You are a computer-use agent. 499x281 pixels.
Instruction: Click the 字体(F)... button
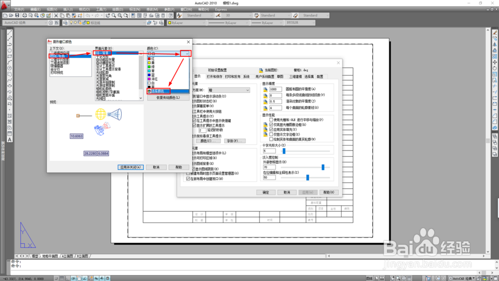[235, 141]
